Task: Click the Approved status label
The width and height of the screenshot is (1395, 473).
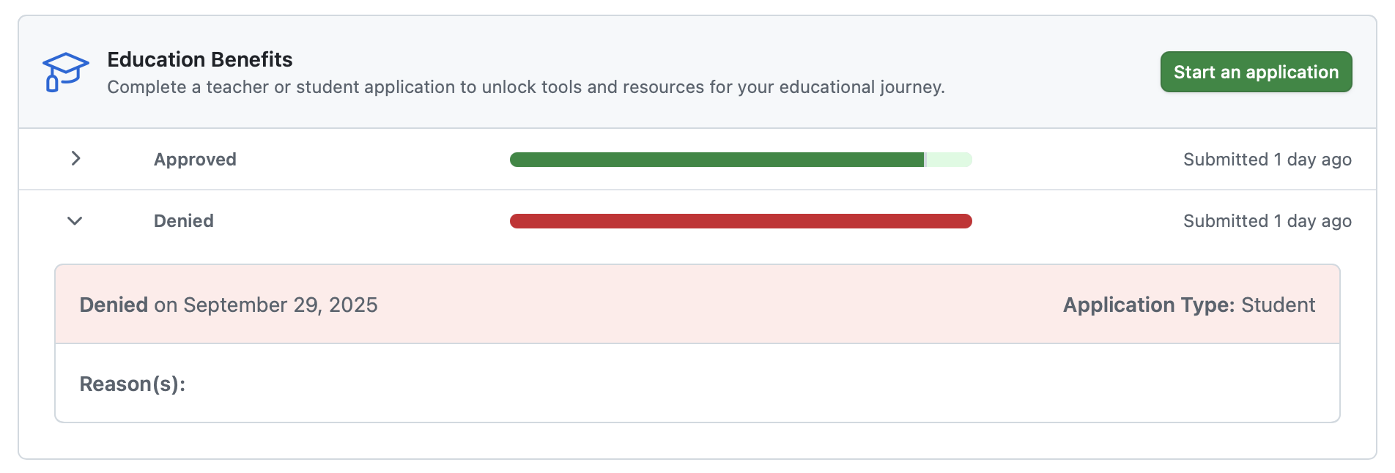Action: tap(195, 160)
